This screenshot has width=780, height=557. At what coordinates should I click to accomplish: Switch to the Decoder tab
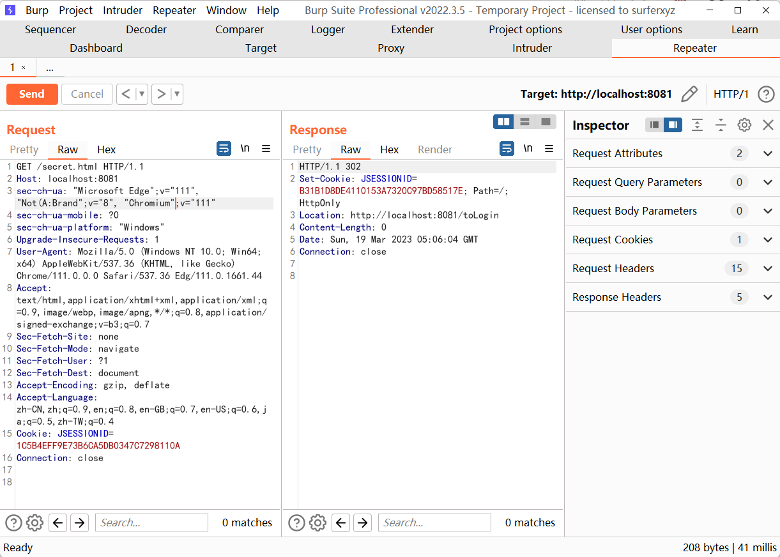point(146,29)
